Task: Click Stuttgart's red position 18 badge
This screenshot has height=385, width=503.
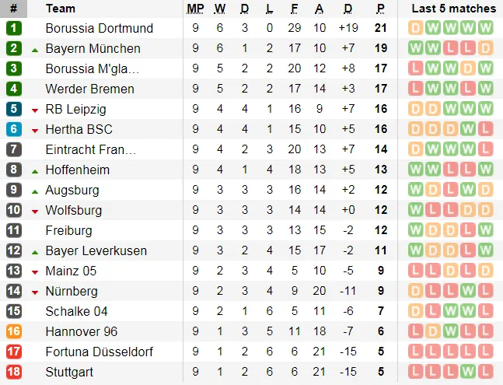Action: pyautogui.click(x=13, y=372)
